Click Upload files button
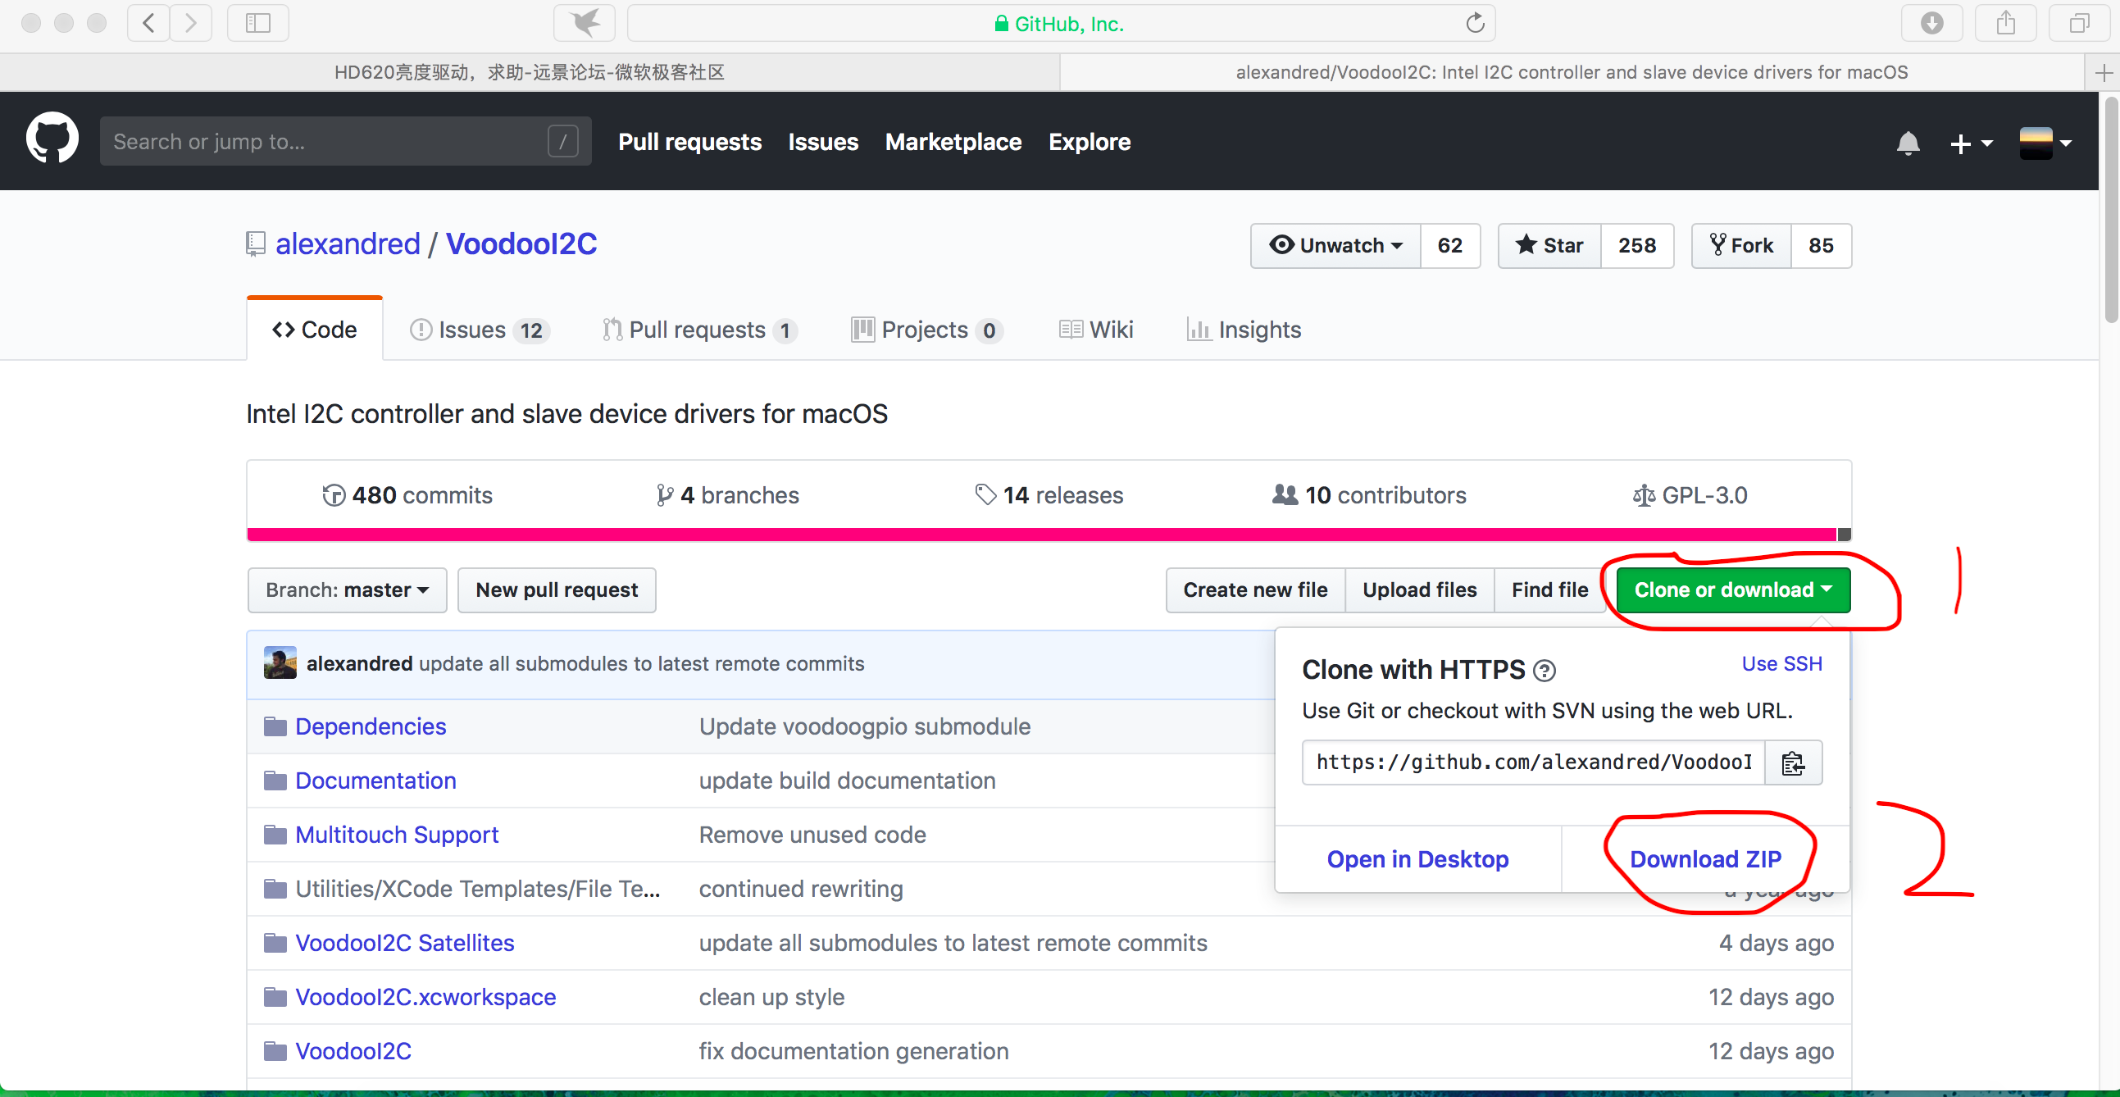Screen dimensions: 2120x1097 1419,590
